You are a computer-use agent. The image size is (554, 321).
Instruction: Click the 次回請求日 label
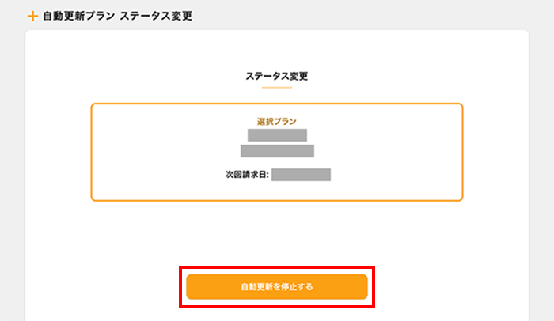[247, 174]
